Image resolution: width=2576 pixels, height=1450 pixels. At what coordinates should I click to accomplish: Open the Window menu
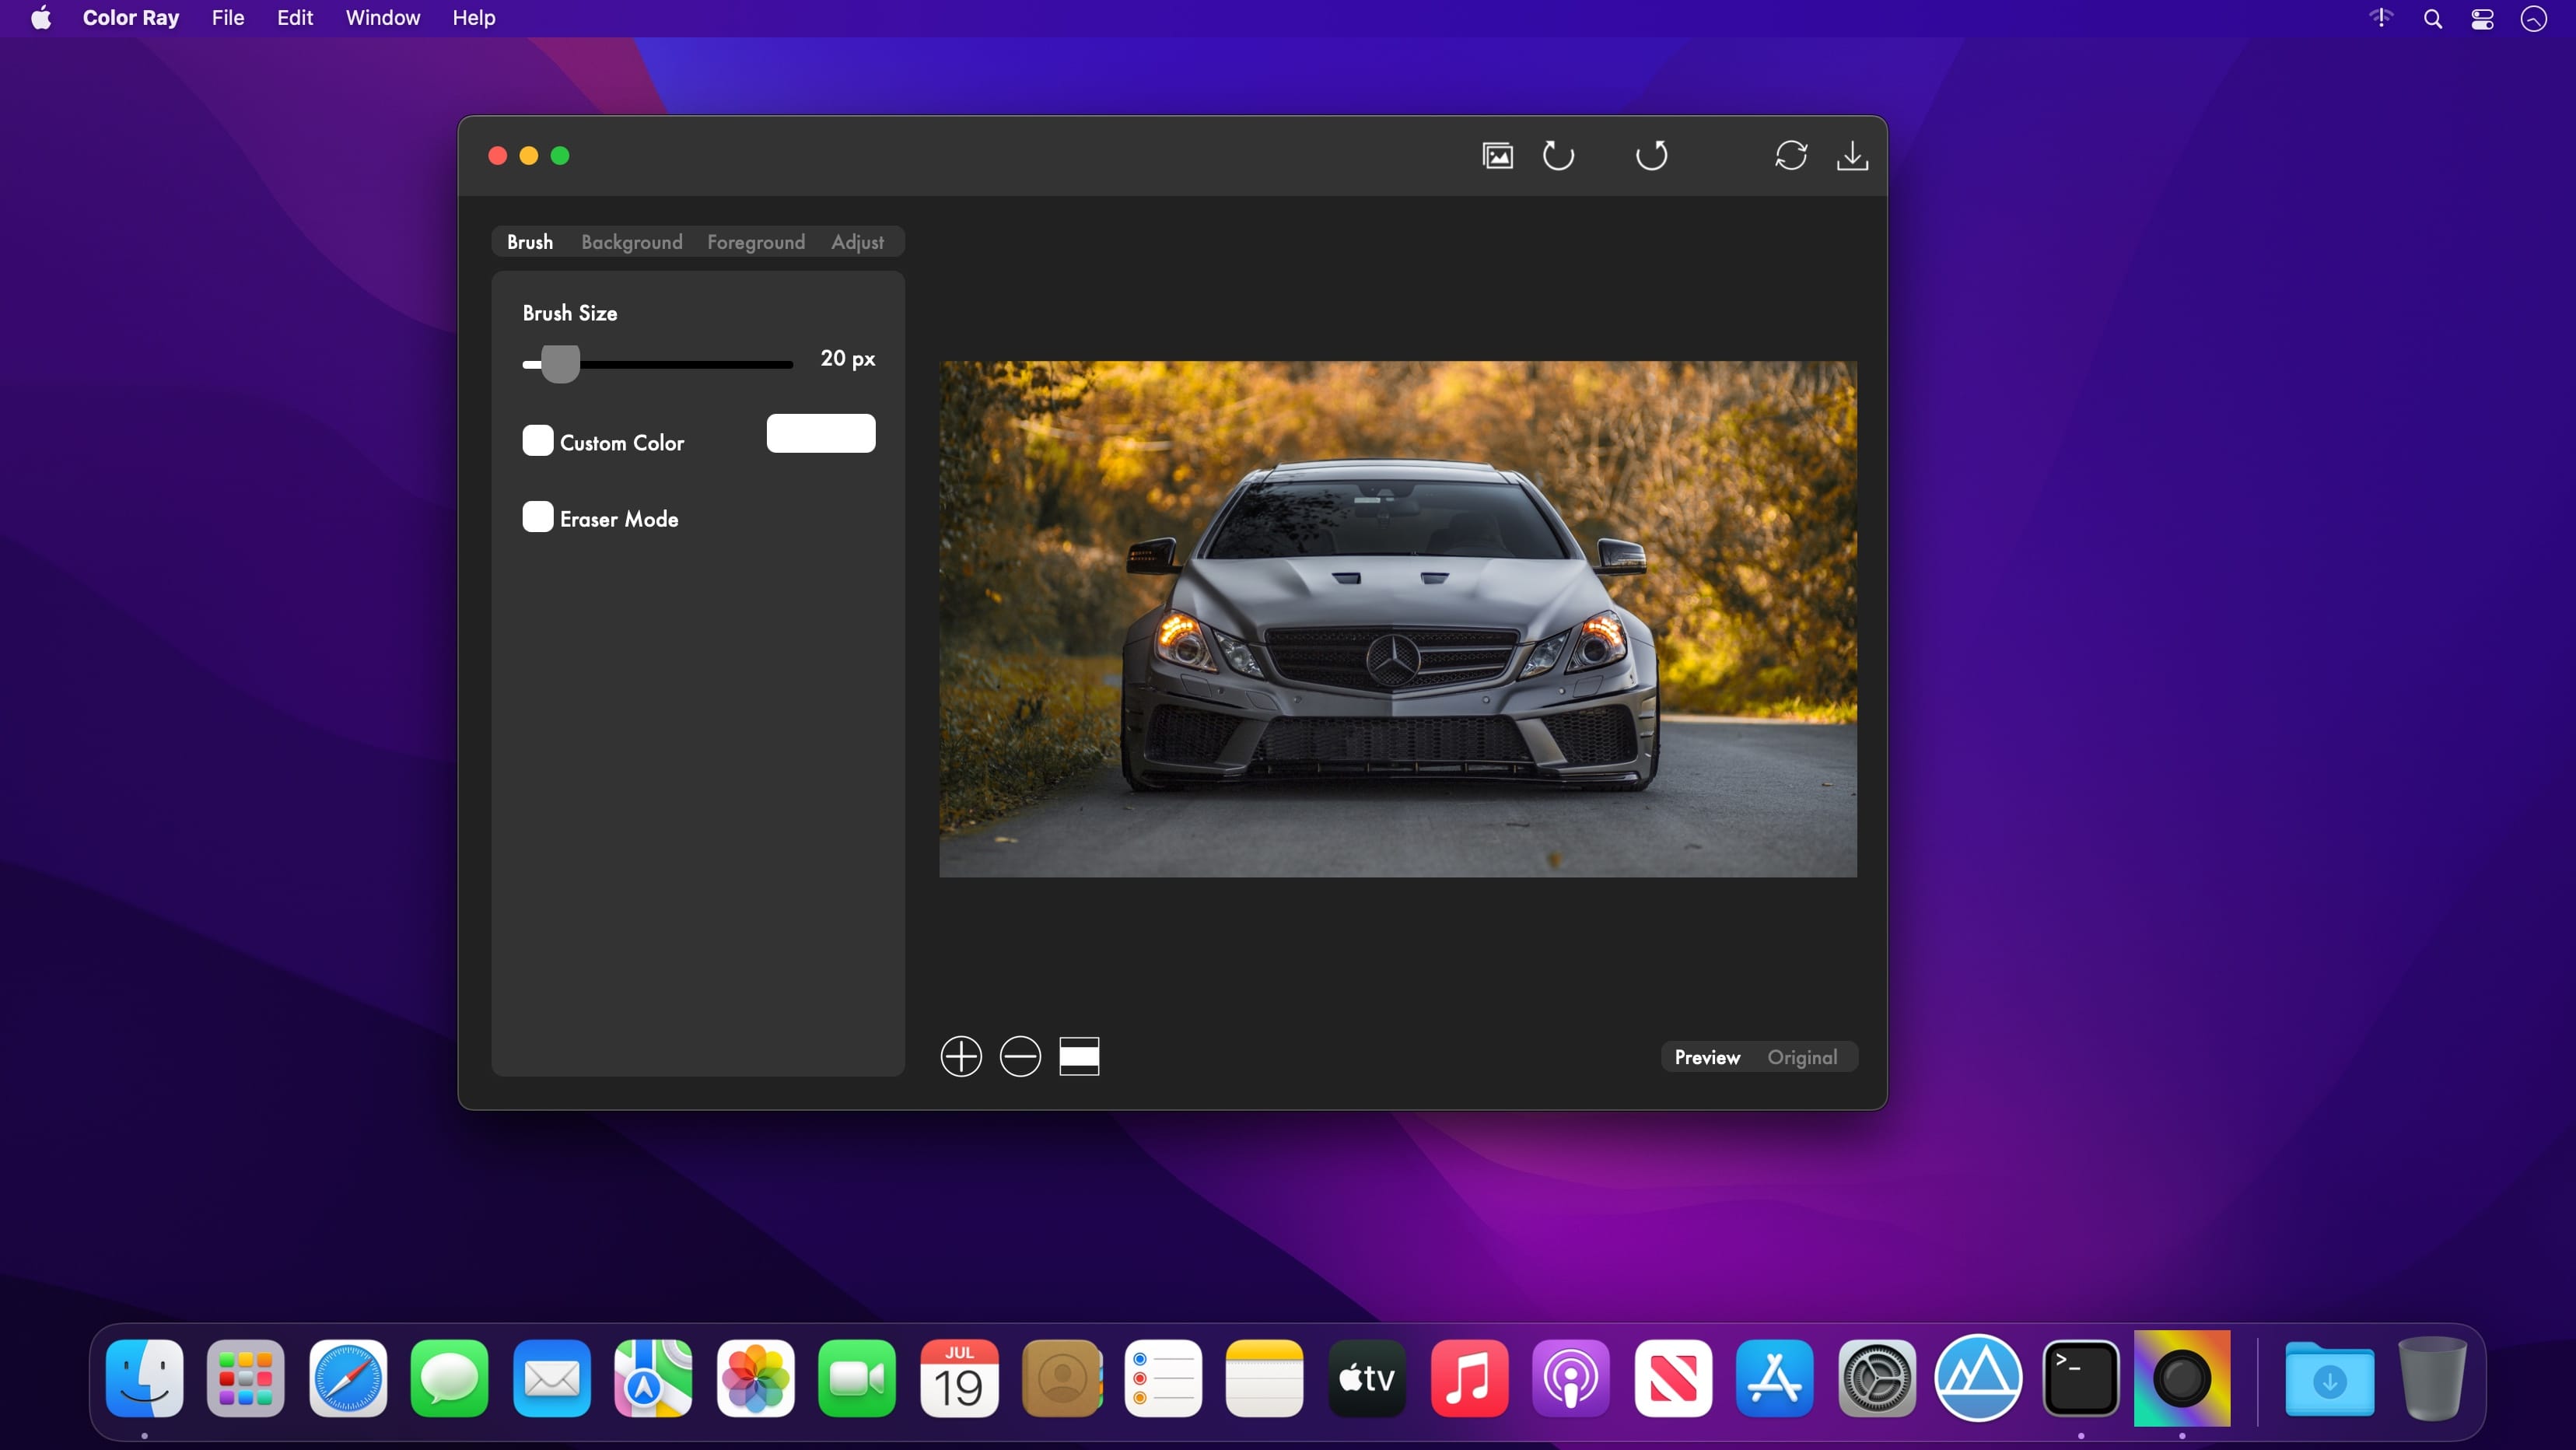(x=383, y=18)
